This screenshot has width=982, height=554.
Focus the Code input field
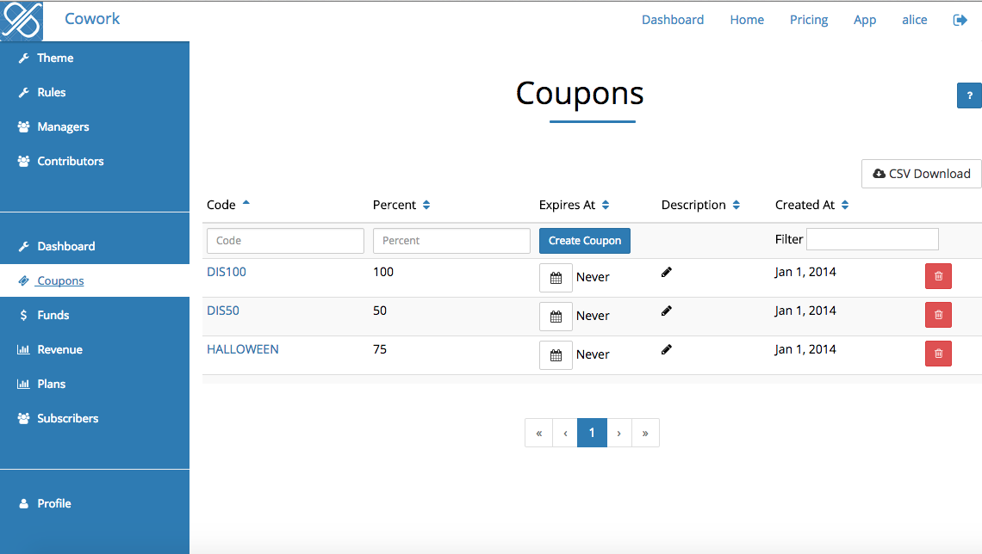[x=285, y=241]
